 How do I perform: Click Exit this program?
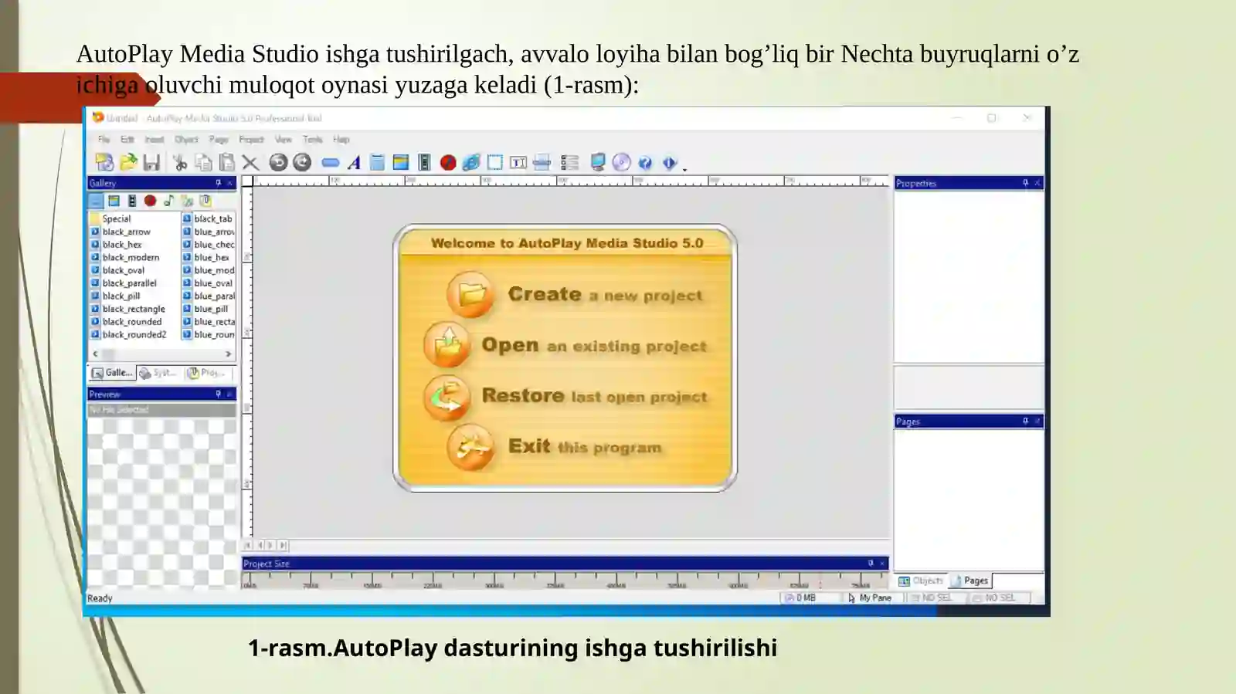tap(555, 447)
